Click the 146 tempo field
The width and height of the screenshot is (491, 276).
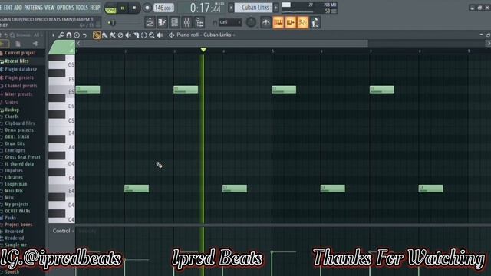pyautogui.click(x=163, y=8)
